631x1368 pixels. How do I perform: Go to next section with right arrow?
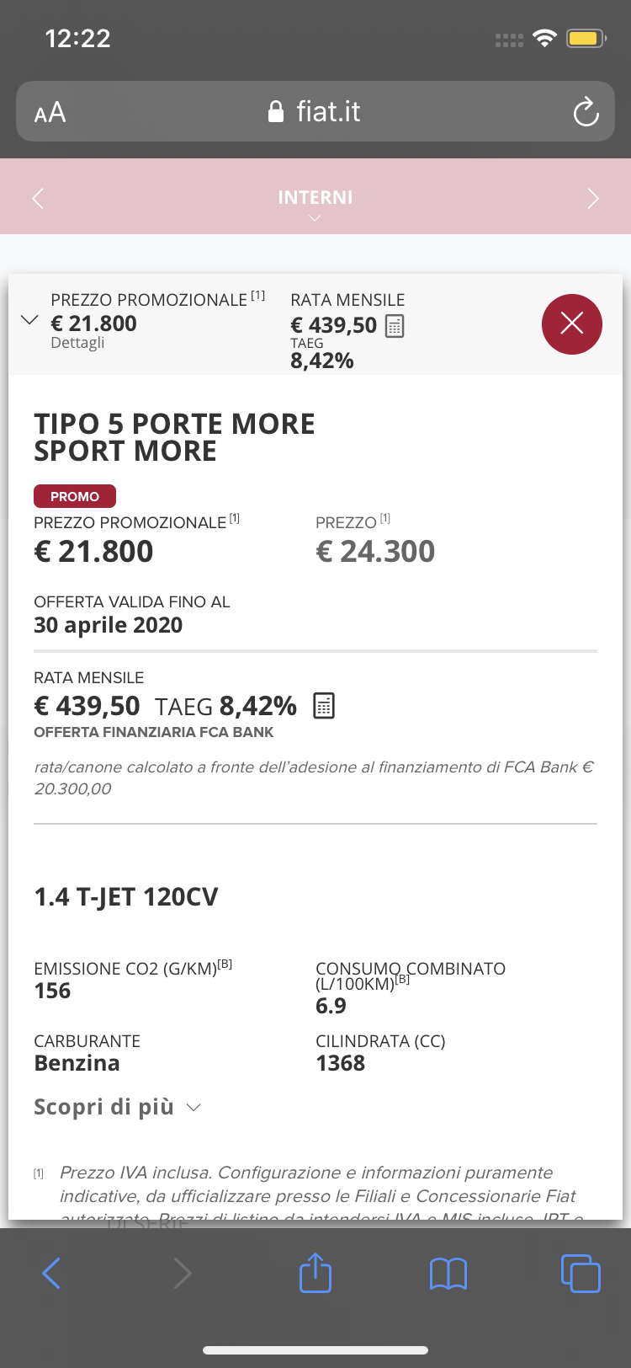(593, 198)
